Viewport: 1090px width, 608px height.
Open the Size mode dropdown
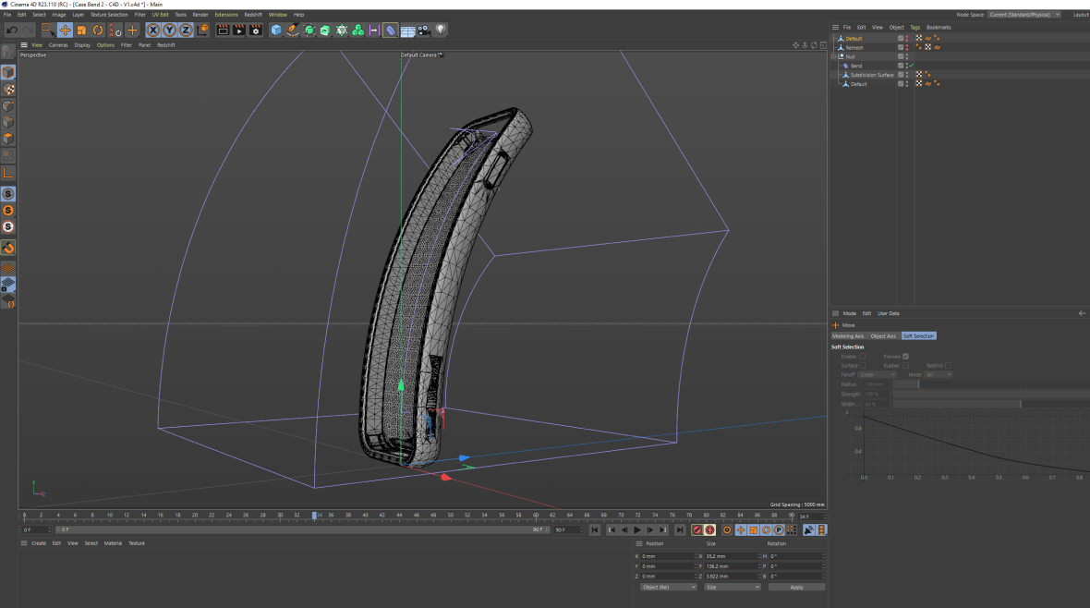pos(732,587)
